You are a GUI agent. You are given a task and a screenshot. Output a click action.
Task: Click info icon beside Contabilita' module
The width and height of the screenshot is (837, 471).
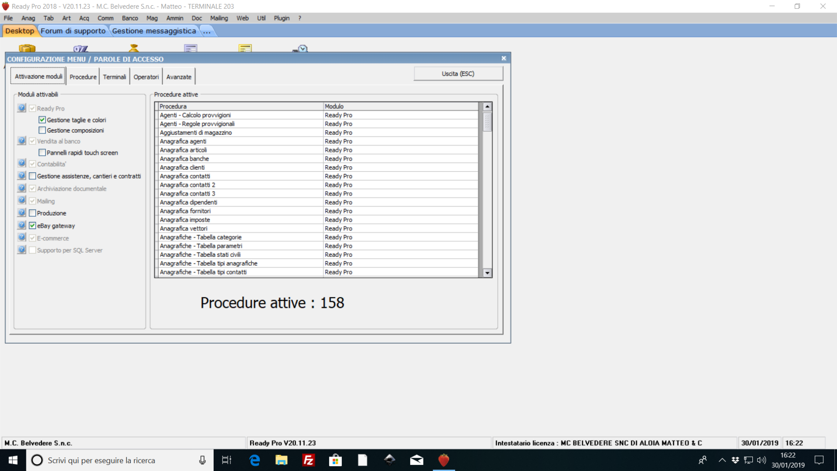click(22, 163)
